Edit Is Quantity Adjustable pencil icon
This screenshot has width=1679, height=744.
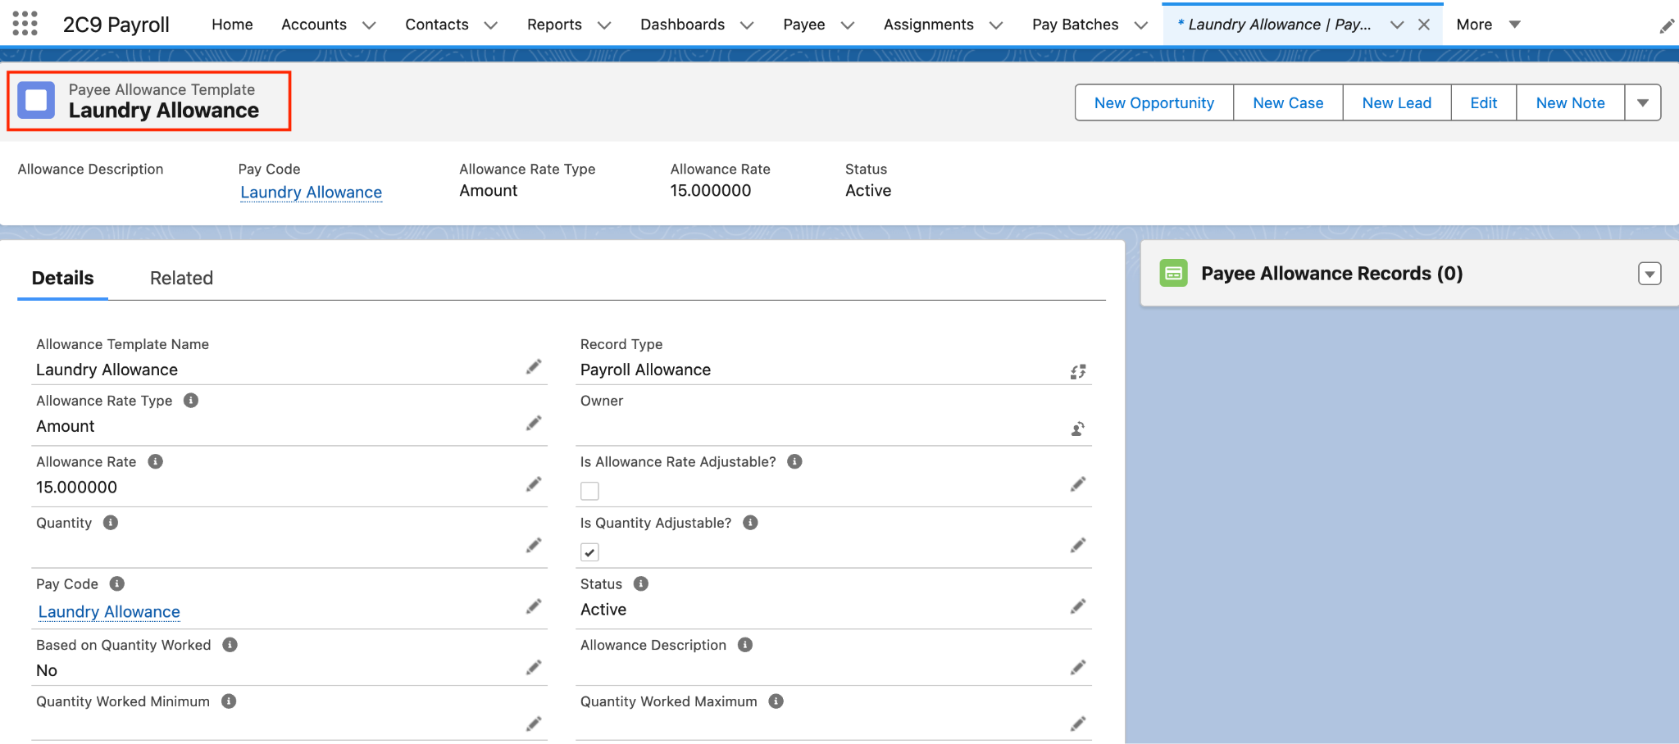1078,546
